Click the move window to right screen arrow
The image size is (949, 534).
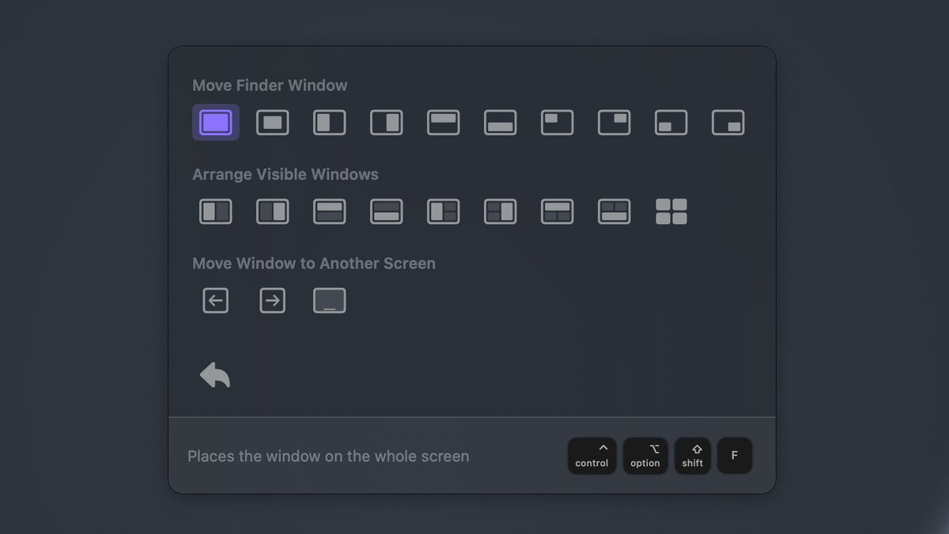pos(272,300)
